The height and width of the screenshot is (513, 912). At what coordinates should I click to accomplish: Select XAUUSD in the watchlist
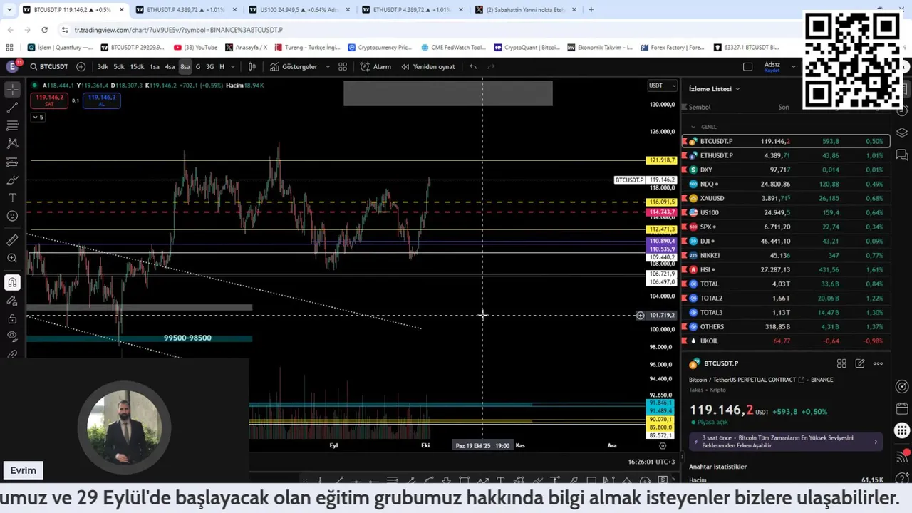(787, 198)
